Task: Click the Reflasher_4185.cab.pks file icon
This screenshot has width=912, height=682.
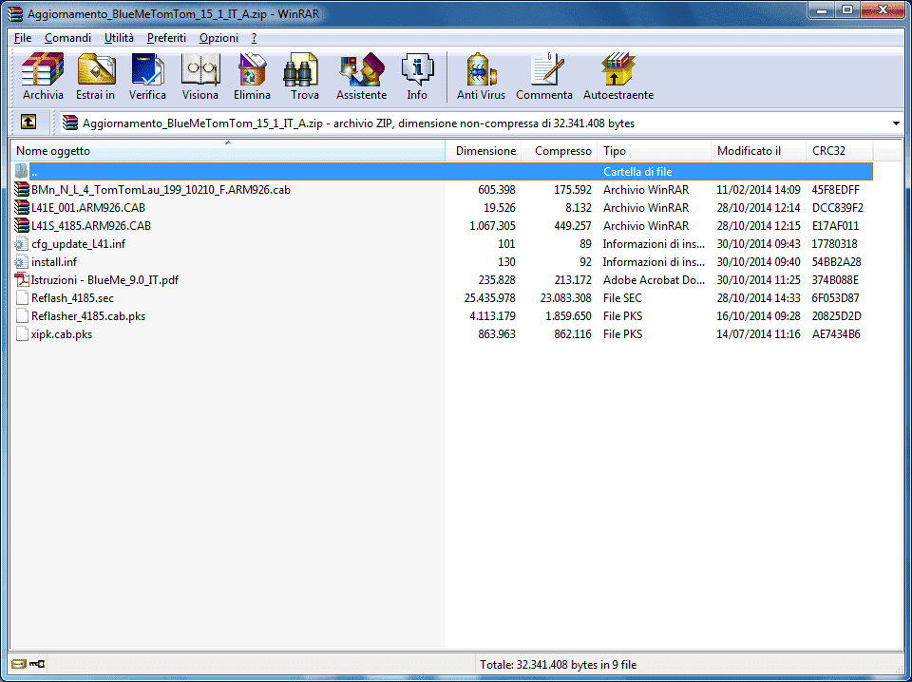Action: (22, 315)
